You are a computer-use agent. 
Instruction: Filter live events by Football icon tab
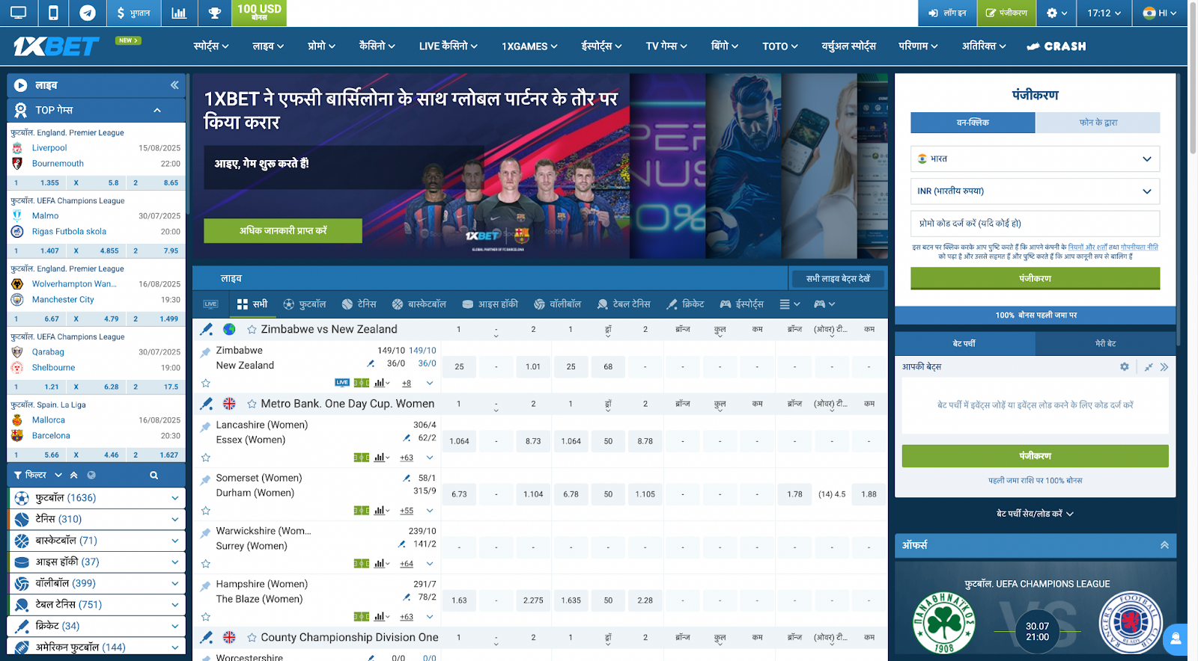coord(305,304)
